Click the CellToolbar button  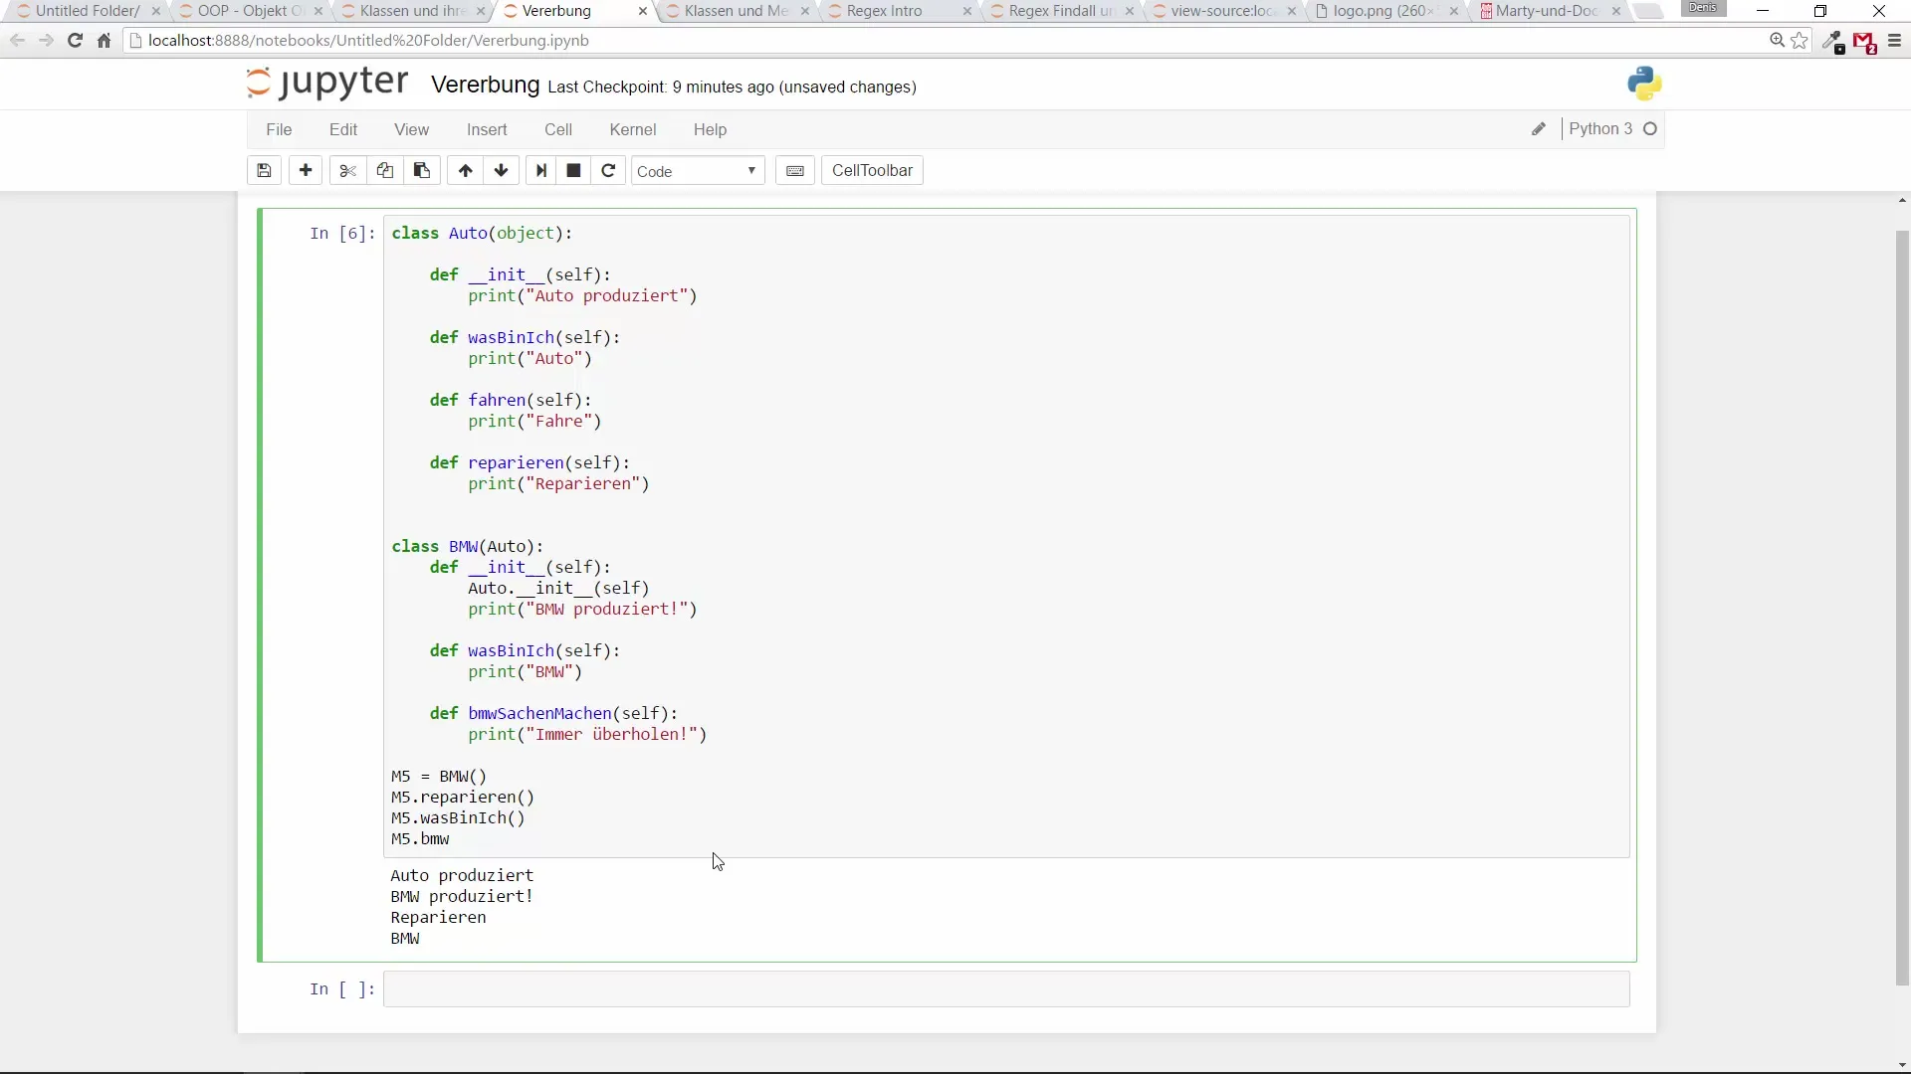872,171
